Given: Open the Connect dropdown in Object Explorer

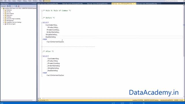Looking at the screenshot, I should click(x=3, y=6).
